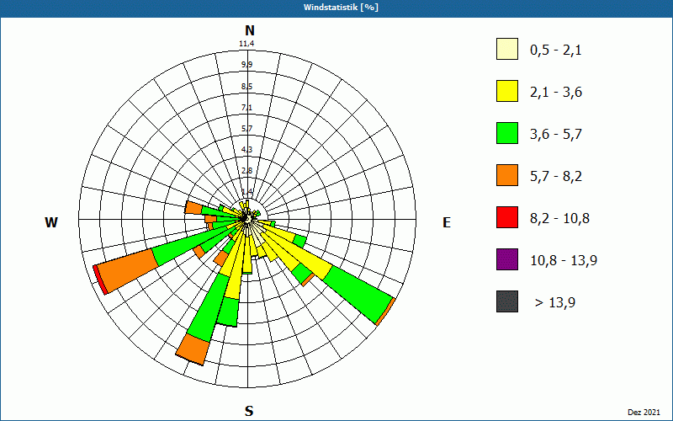Click the legend text '3,6 - 5,7'
Viewport: 673px width, 421px height.
pos(556,135)
